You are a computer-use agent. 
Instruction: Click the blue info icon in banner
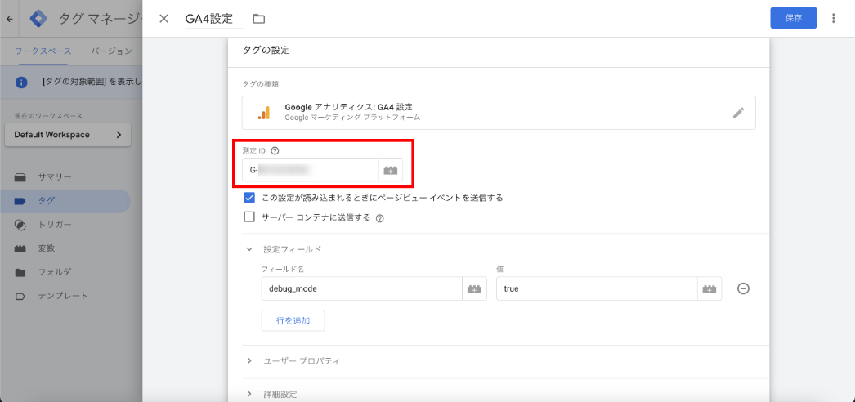[x=21, y=83]
